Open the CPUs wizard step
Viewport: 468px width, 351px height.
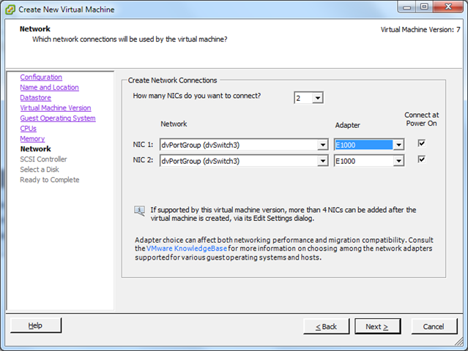click(28, 129)
